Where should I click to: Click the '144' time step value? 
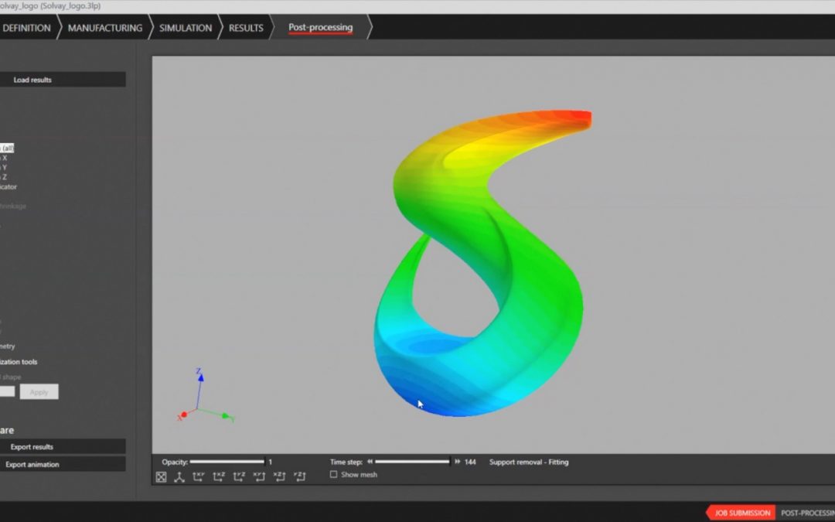pyautogui.click(x=470, y=462)
